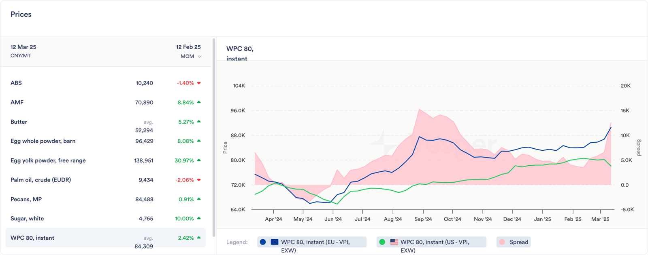Click the green dot legend marker
This screenshot has width=648, height=255.
382,242
